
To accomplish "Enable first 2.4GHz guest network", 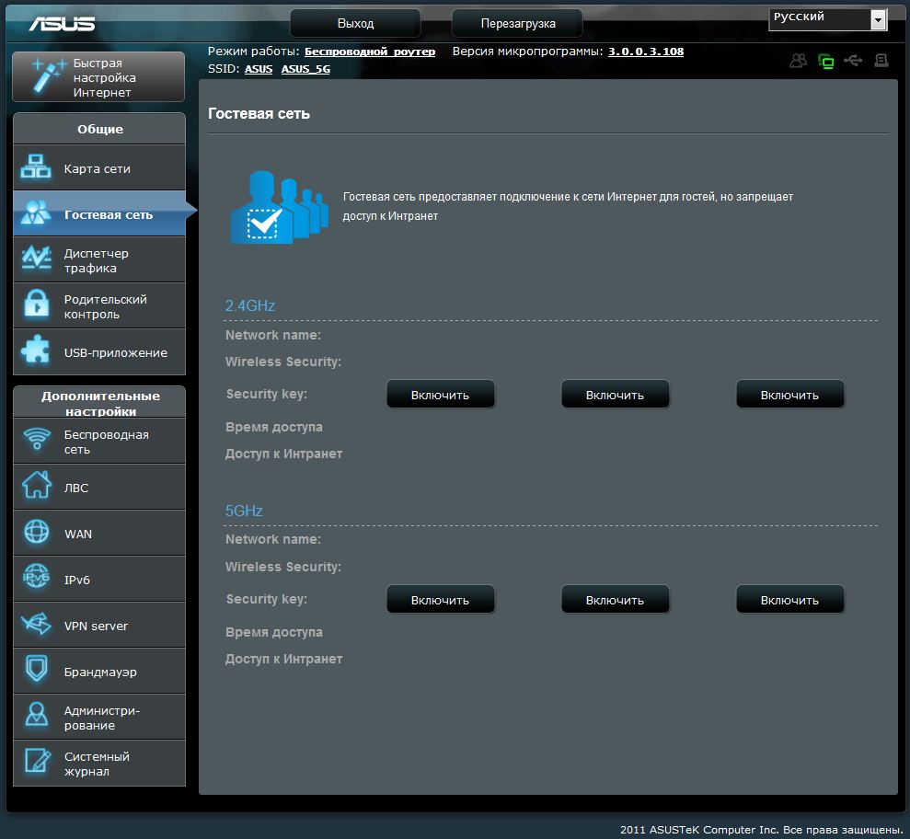I will pyautogui.click(x=441, y=395).
